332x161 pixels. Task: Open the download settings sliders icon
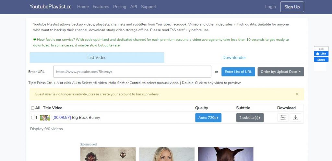(283, 118)
